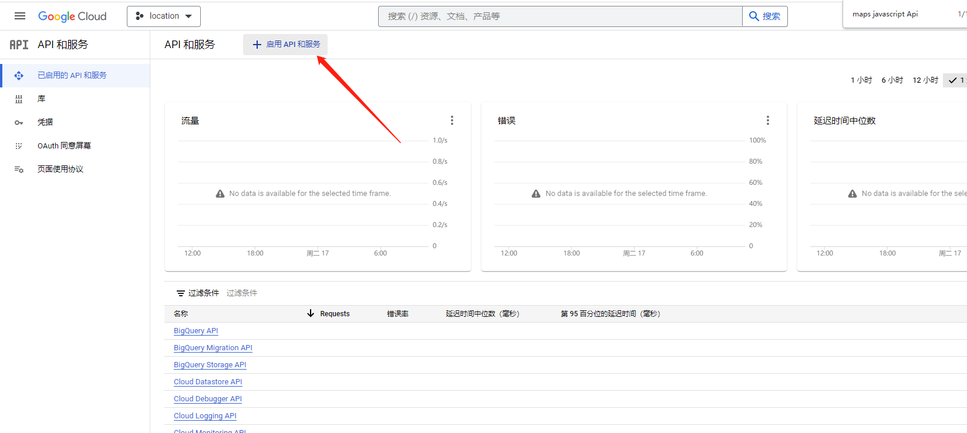Click the 流量 chart title
This screenshot has height=433, width=967.
click(190, 121)
